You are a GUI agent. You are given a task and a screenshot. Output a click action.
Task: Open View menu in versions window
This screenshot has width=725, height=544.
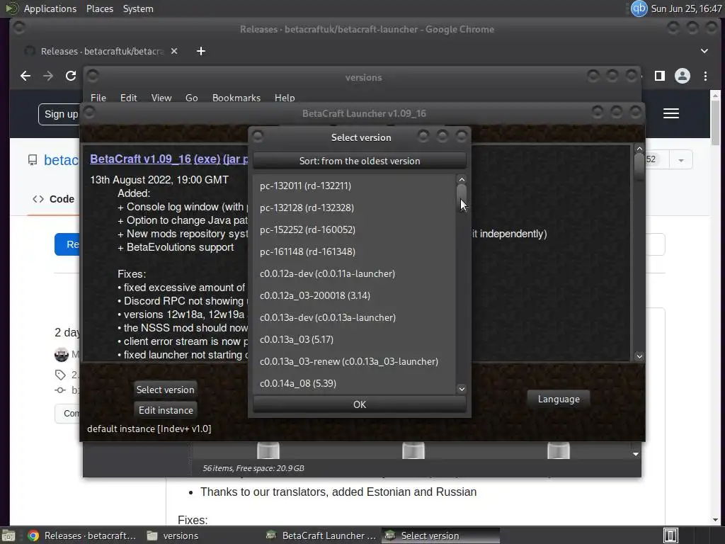pos(161,98)
